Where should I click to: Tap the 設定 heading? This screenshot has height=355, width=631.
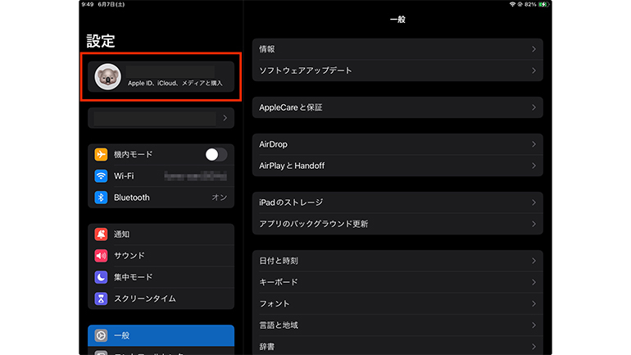click(x=101, y=41)
